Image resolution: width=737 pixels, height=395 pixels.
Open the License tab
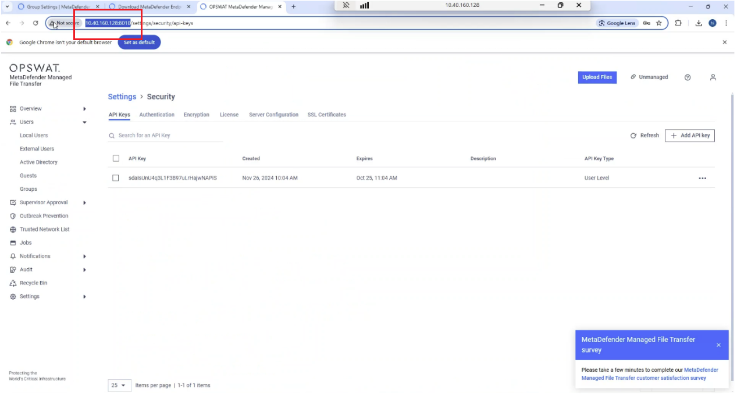pos(229,115)
